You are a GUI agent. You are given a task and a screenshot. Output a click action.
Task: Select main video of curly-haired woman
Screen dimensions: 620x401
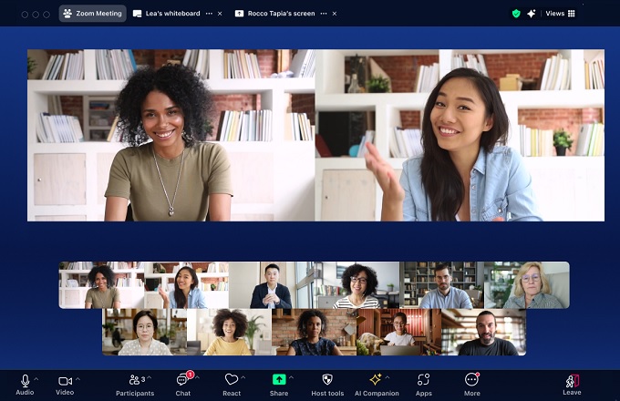coord(170,135)
